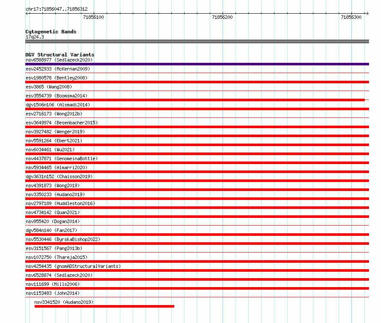
Task: Click the left arrow of the ruler
Action: click(27, 14)
